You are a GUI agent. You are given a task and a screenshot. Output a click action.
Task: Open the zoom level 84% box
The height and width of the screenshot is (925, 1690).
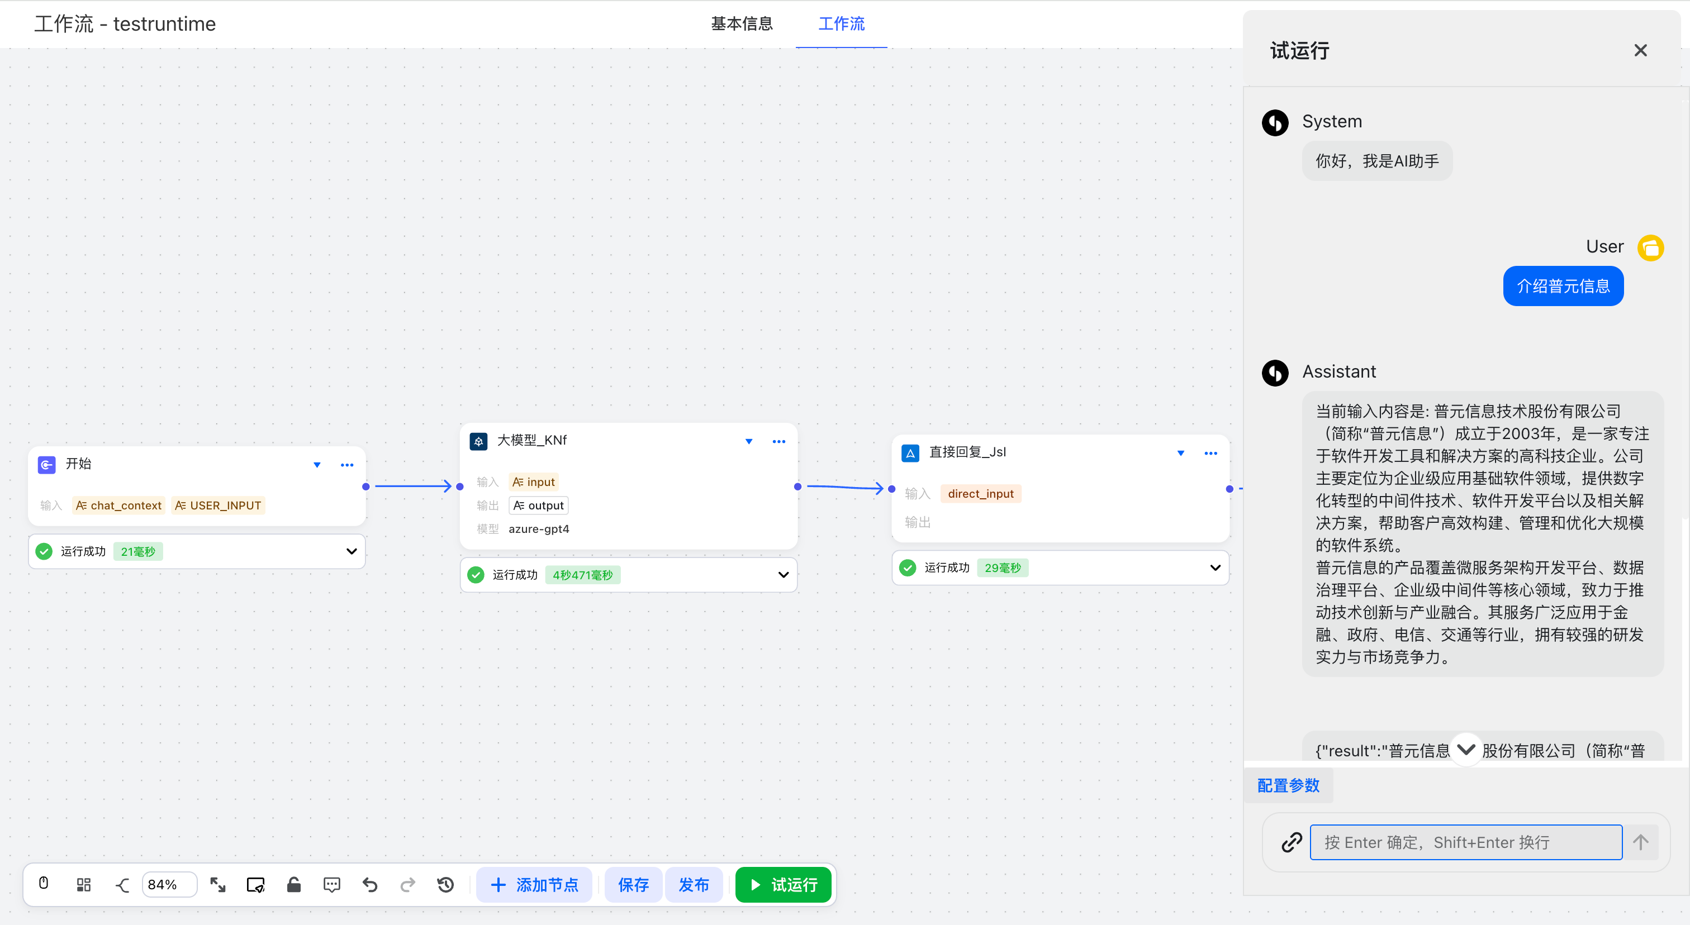169,884
